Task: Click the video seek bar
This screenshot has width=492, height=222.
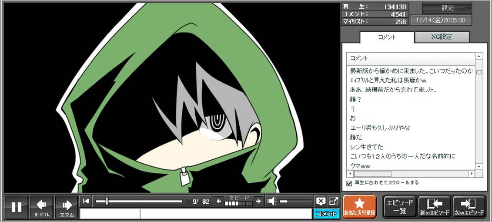Action: point(139,201)
